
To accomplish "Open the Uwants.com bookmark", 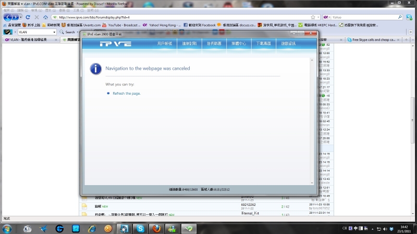I will click(x=81, y=25).
